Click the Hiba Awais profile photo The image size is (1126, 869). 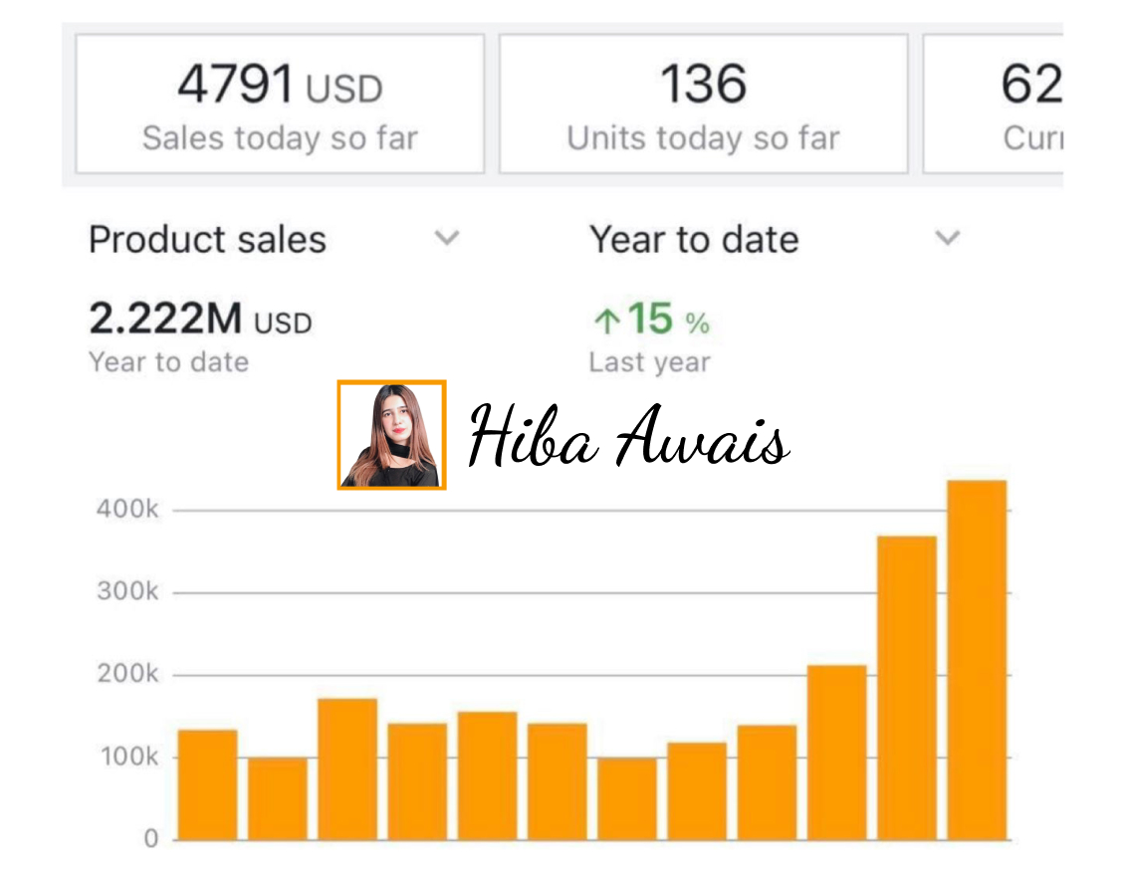pos(391,435)
